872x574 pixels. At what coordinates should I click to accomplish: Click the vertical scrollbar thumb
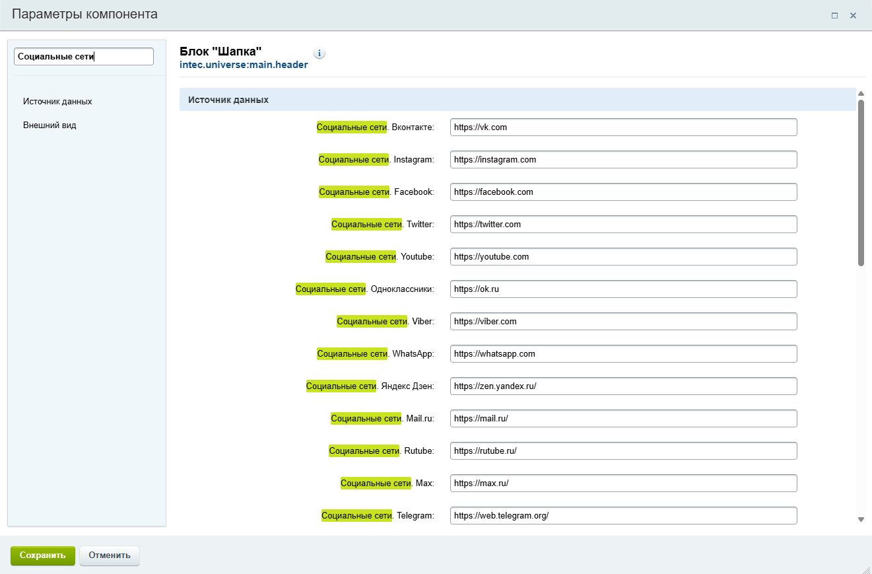tap(861, 182)
